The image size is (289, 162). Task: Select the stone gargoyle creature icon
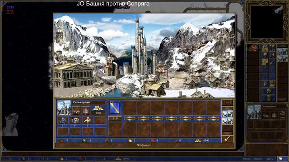[x=75, y=121]
